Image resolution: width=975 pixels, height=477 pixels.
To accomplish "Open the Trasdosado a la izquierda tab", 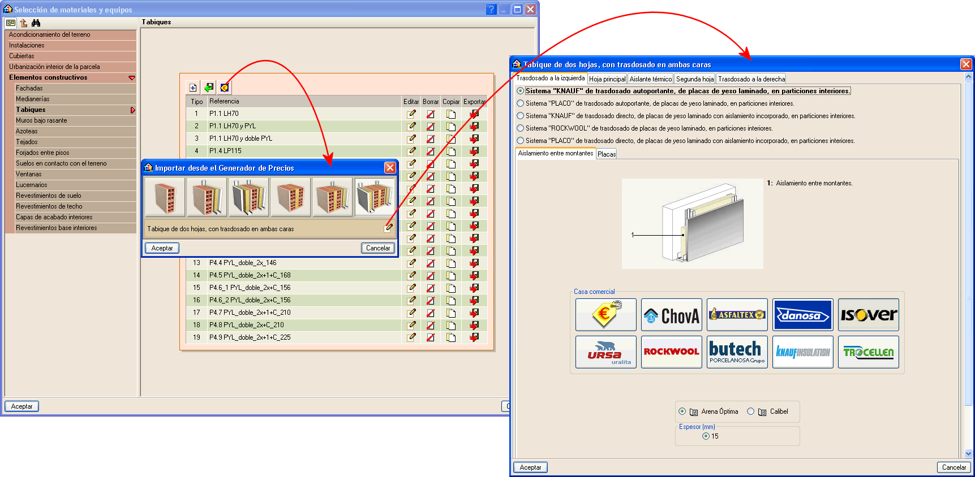I will pyautogui.click(x=550, y=79).
